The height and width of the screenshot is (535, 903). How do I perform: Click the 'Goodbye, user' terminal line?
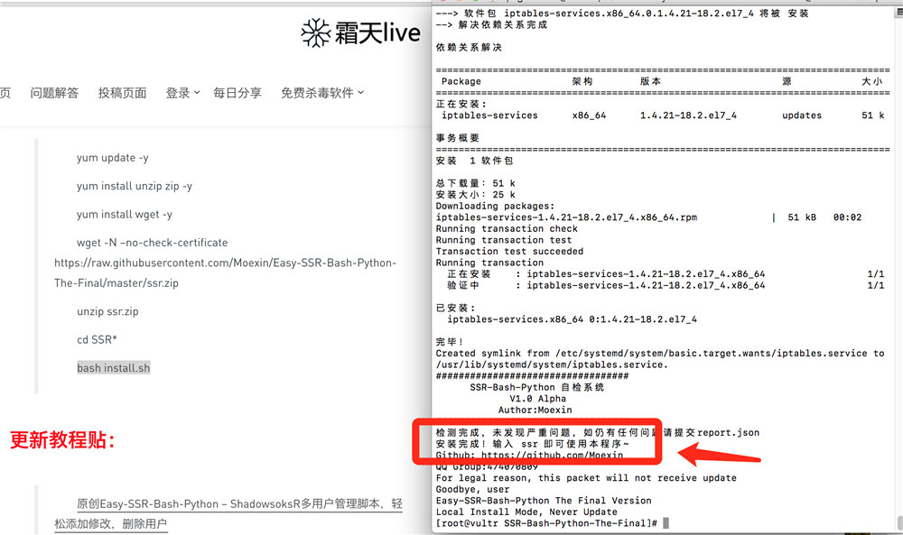[472, 489]
